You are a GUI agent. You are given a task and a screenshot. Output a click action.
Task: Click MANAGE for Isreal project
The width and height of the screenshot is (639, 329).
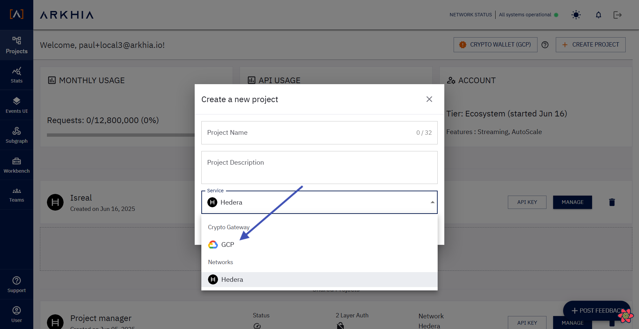[x=572, y=202]
